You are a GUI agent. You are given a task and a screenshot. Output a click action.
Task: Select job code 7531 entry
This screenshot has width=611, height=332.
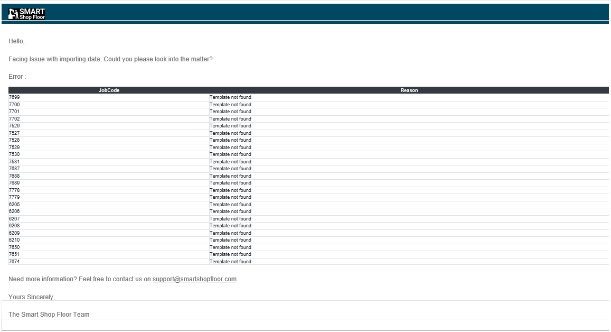[14, 162]
